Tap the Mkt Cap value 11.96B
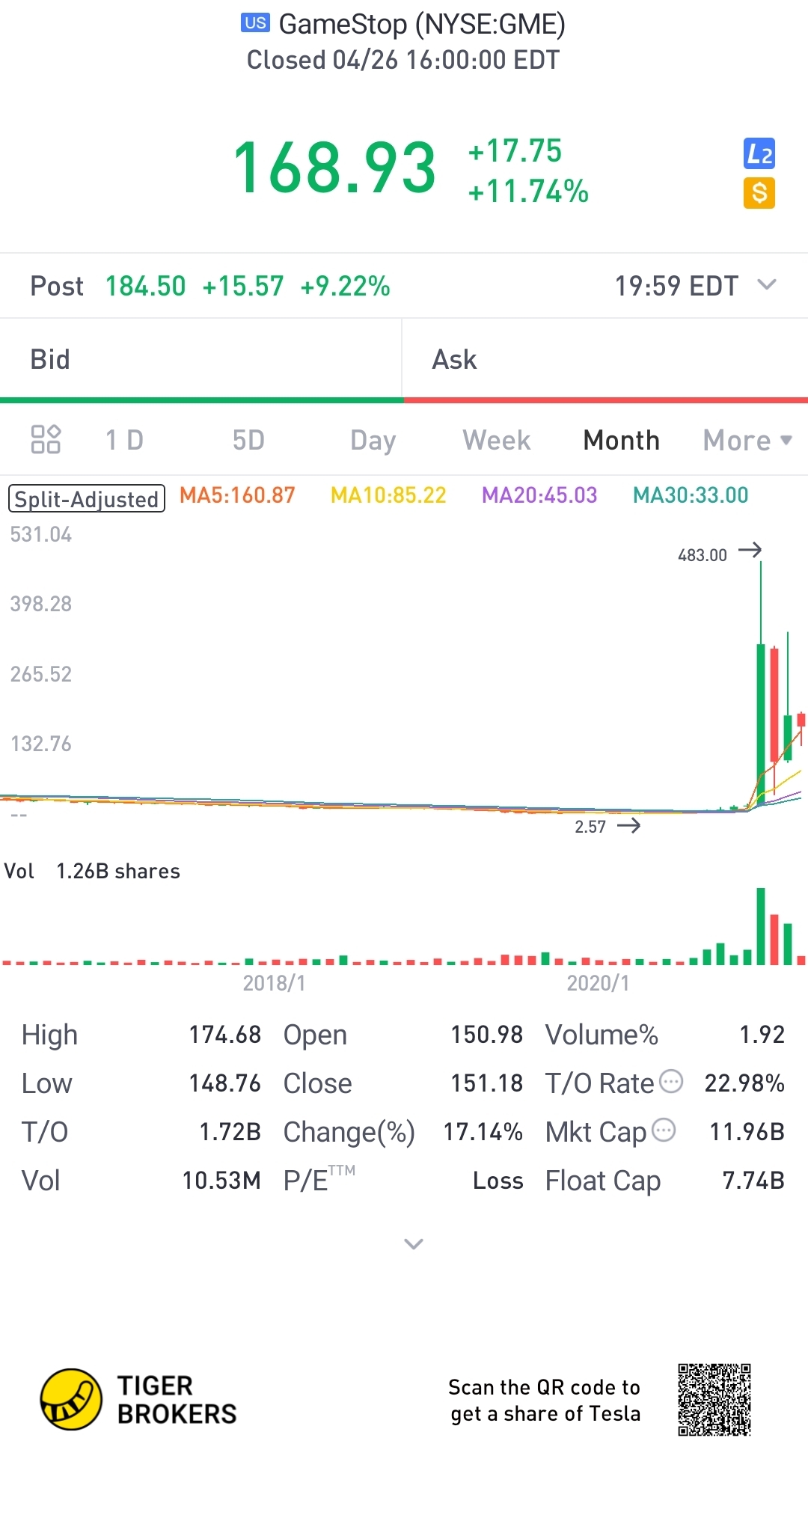Viewport: 808px width, 1524px height. [747, 1132]
